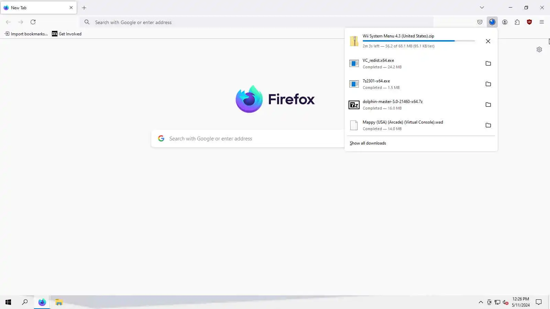Viewport: 550px width, 309px height.
Task: Open the personalize new tab gear
Action: coord(539,49)
